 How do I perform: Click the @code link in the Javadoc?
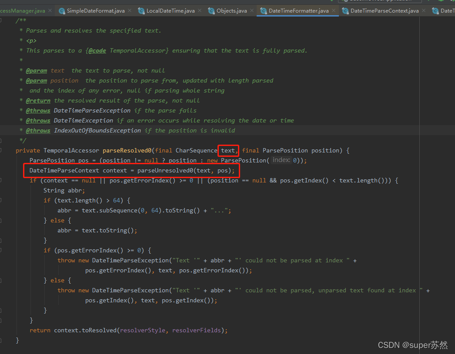tap(96, 50)
